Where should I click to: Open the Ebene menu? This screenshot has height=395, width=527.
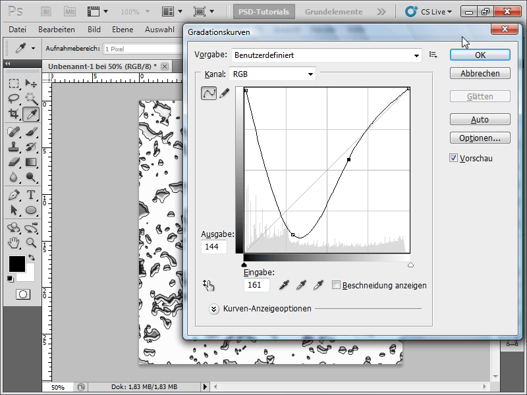pyautogui.click(x=123, y=30)
